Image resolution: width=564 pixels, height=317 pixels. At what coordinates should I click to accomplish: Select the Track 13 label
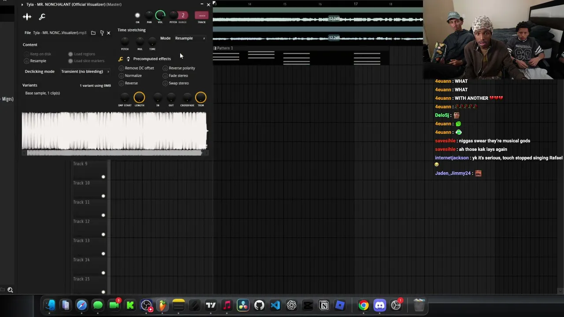point(82,240)
